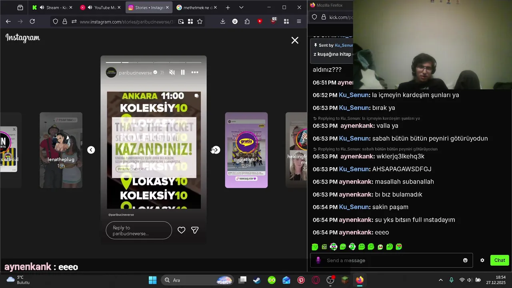Open the story's three-dot options menu
Image resolution: width=512 pixels, height=288 pixels.
coord(195,72)
